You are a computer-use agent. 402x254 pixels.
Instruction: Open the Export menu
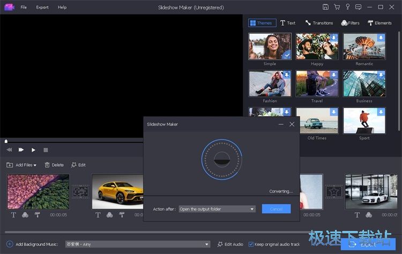point(42,7)
